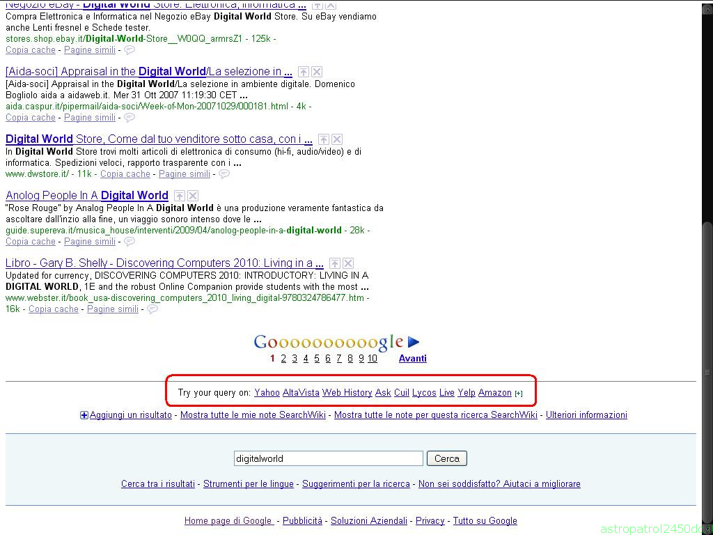Promote the Aida-soci Appraisal result
The width and height of the screenshot is (713, 535).
[x=304, y=72]
